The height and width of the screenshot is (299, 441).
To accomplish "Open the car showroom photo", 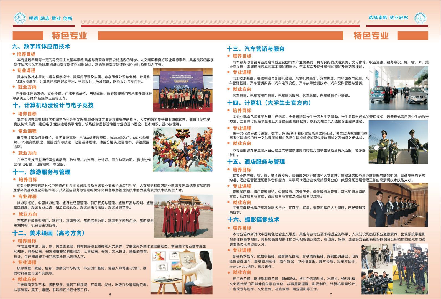I will coord(398,88).
